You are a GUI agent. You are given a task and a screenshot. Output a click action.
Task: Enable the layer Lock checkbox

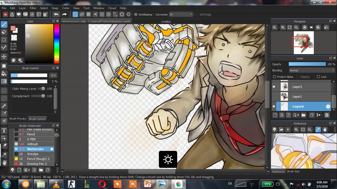click(318, 77)
